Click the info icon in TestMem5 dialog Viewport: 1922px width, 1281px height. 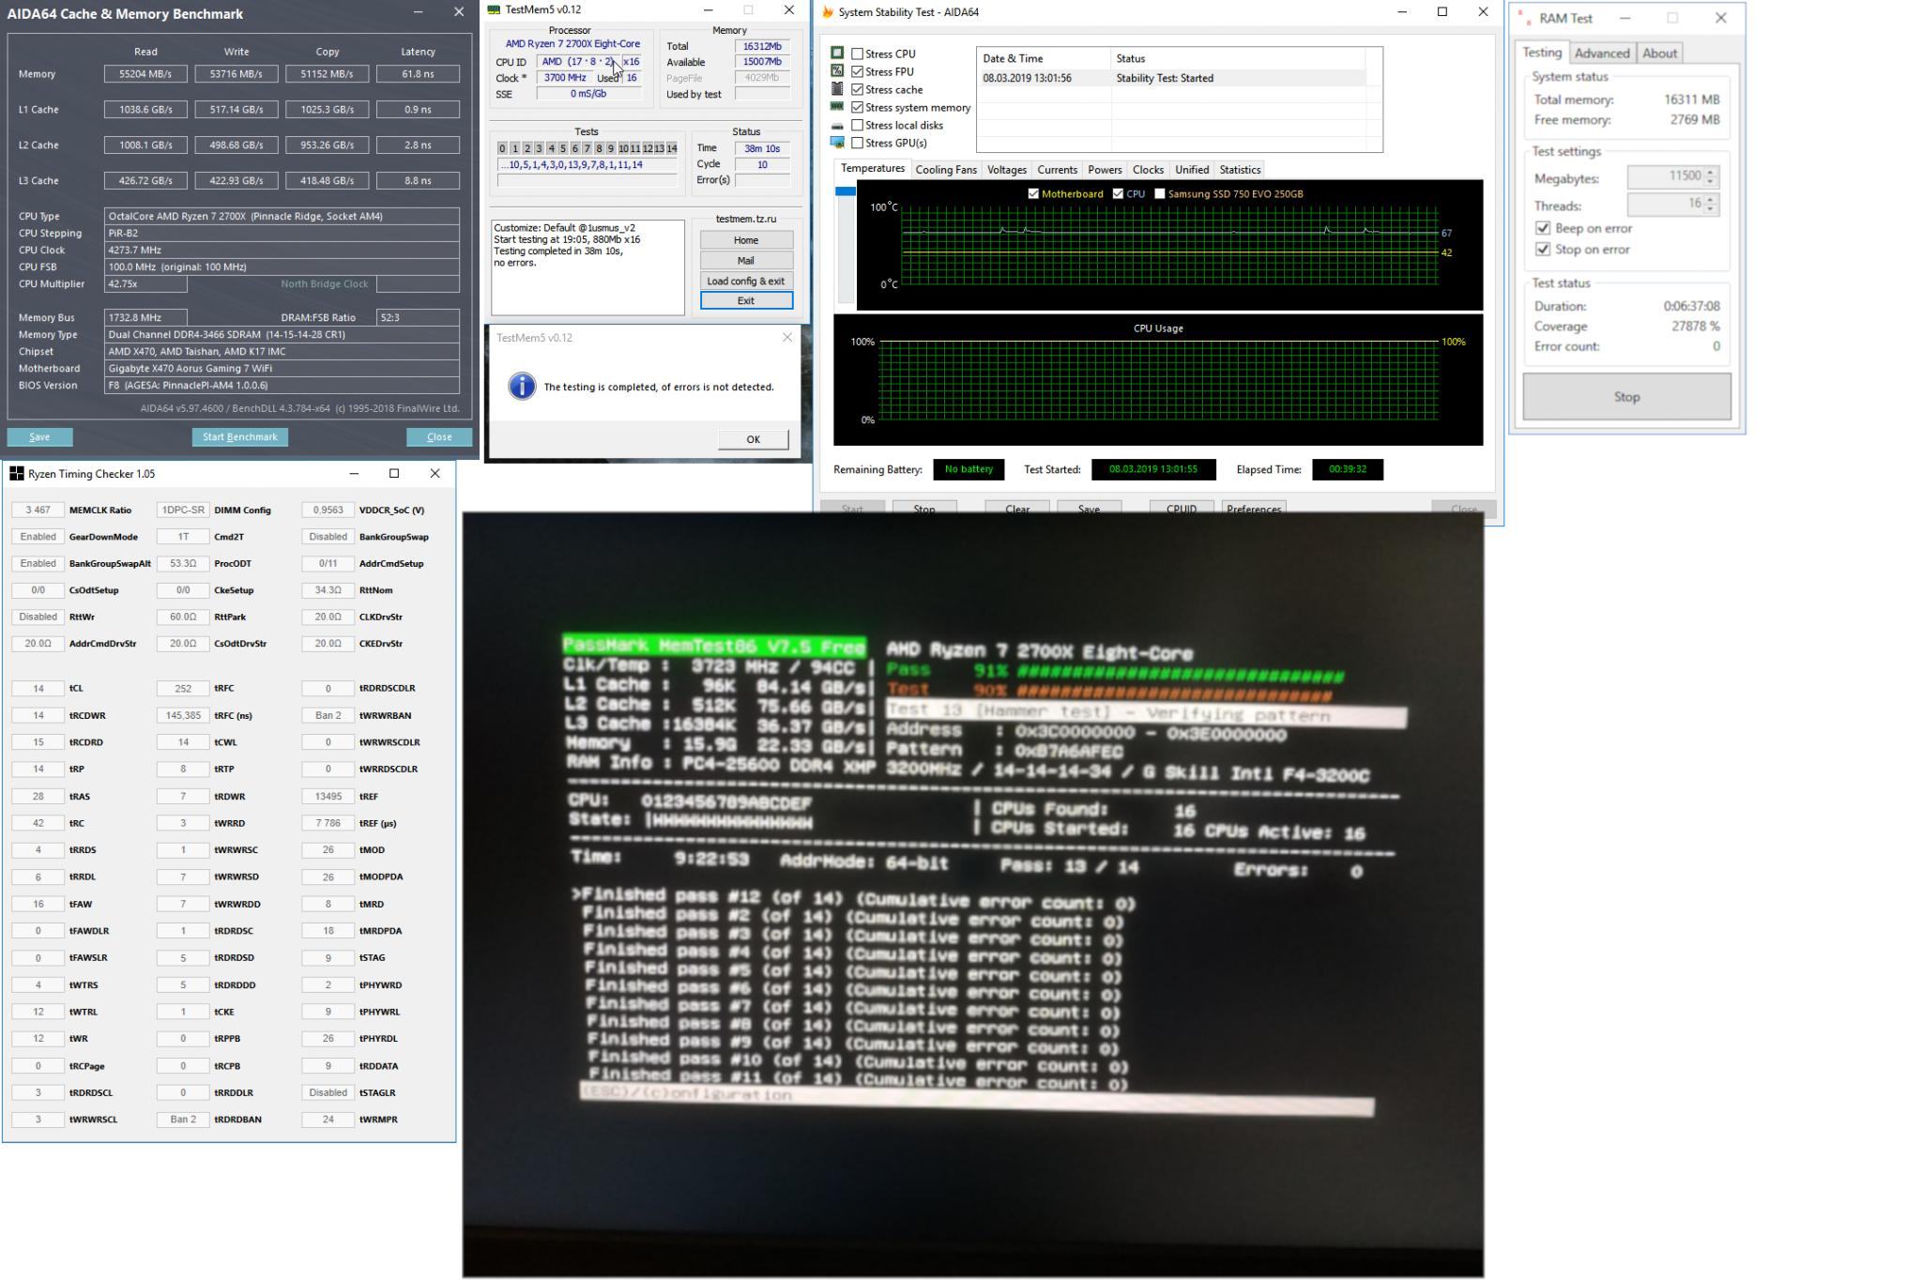[522, 386]
